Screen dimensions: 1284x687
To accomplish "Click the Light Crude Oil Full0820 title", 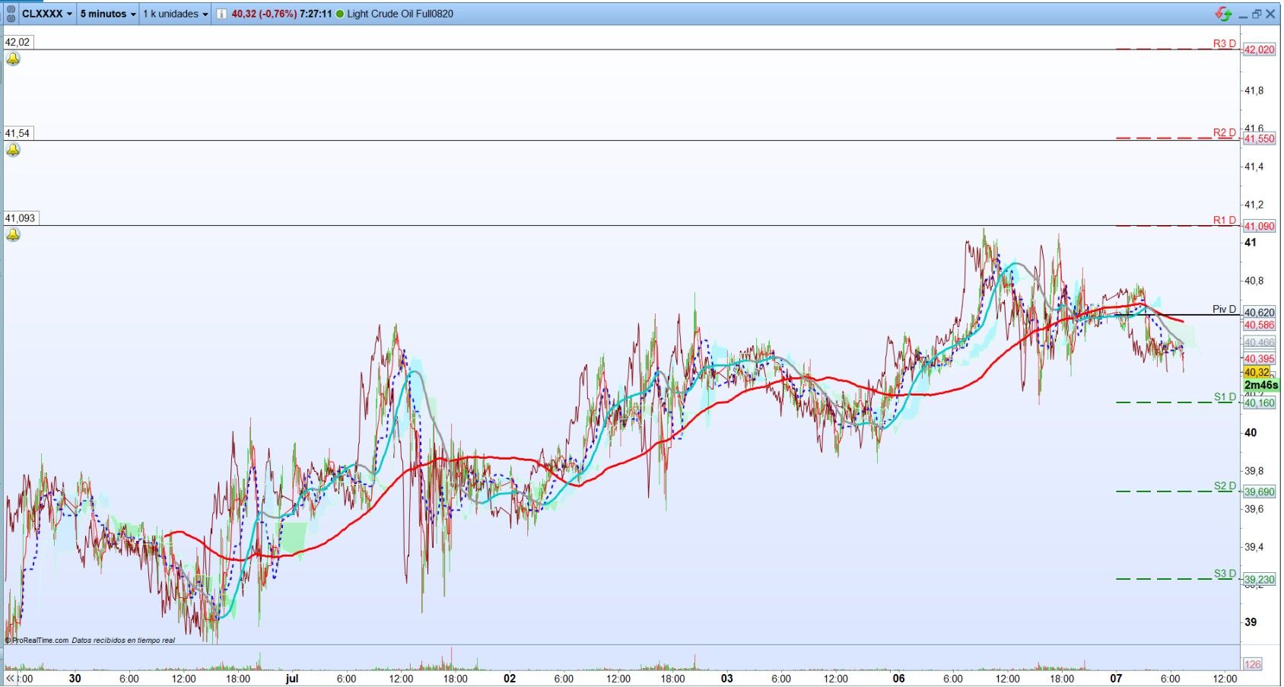I will (400, 14).
